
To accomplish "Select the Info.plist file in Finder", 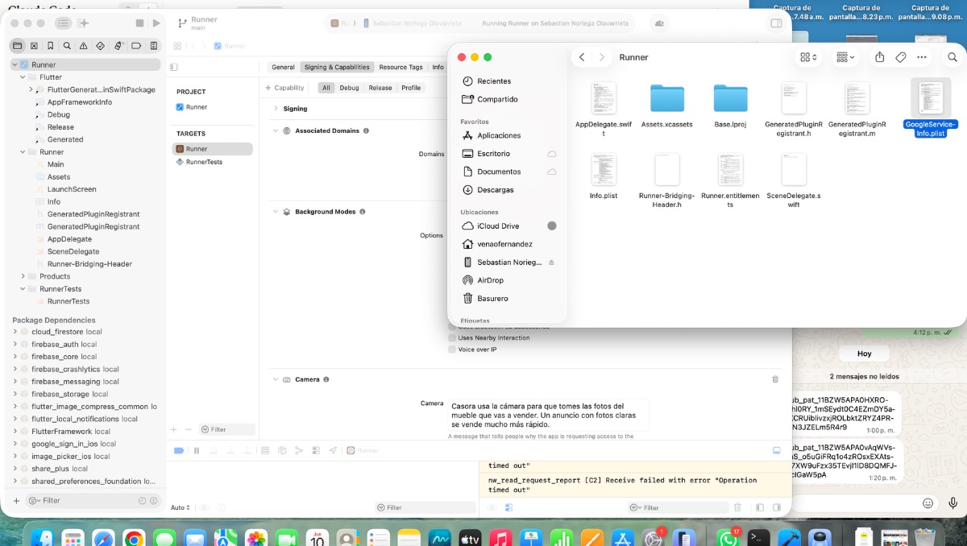I will click(x=604, y=175).
